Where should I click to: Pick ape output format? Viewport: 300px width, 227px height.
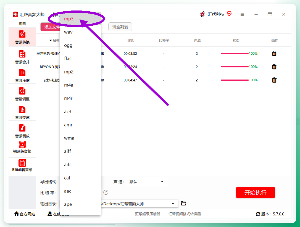(80, 204)
